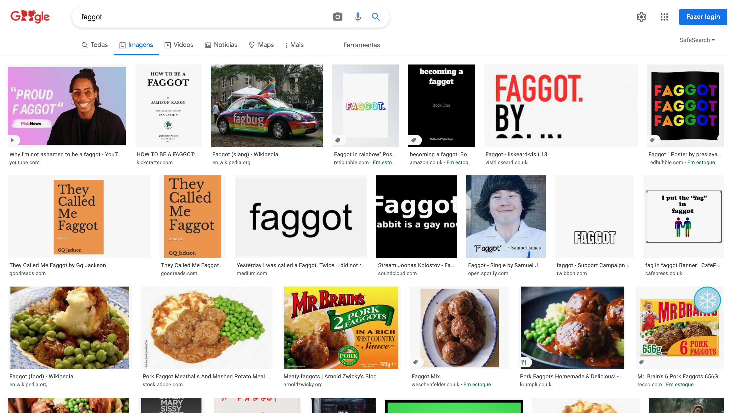This screenshot has width=733, height=413.
Task: Open the Adobe Stock meatballs photo
Action: click(x=207, y=328)
